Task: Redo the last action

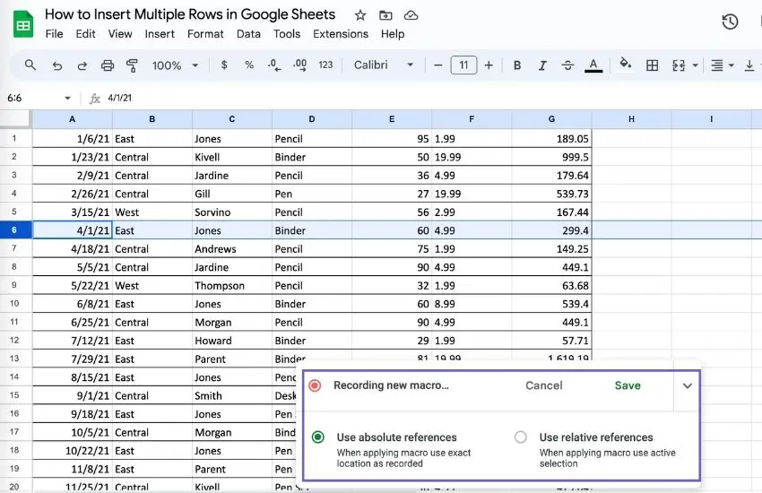Action: point(82,65)
